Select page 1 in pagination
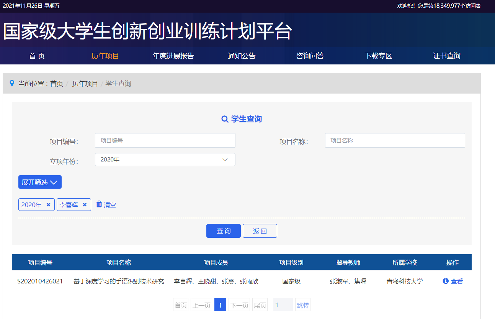The width and height of the screenshot is (495, 321). [220, 305]
